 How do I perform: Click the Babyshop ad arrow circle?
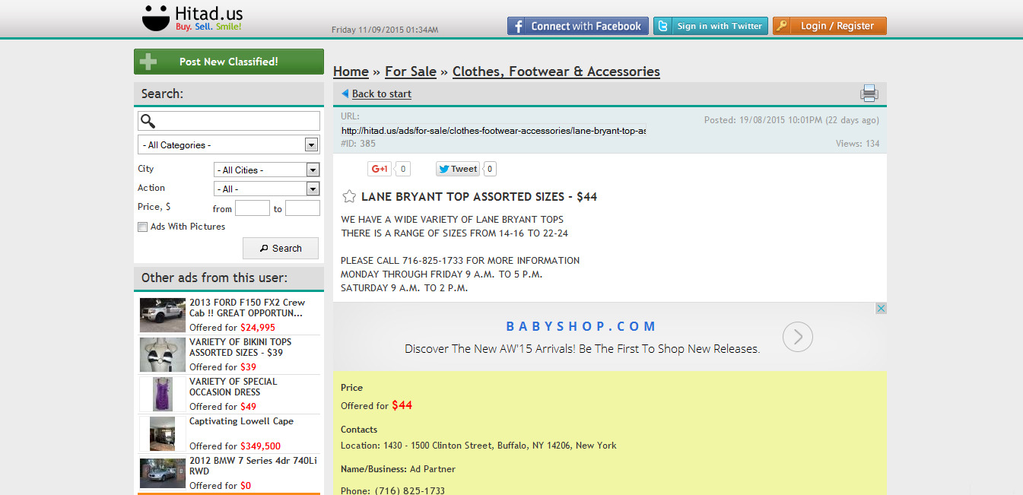click(x=798, y=336)
